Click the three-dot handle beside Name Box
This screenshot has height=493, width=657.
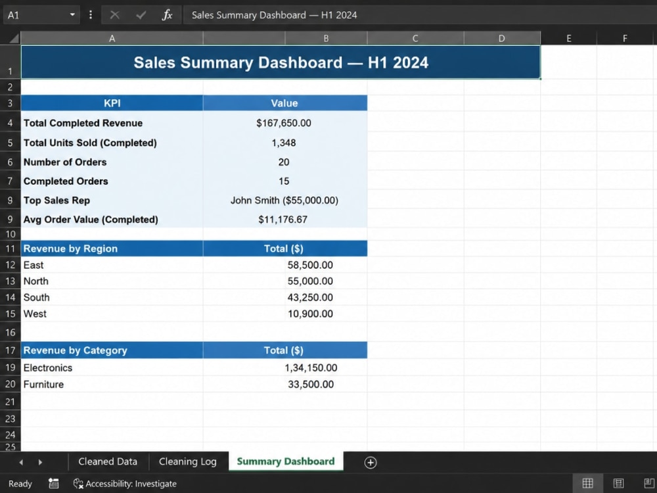(x=91, y=15)
